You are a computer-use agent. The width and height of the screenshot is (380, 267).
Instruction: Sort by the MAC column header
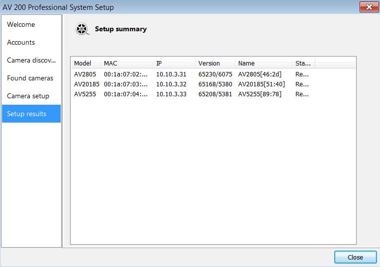110,63
